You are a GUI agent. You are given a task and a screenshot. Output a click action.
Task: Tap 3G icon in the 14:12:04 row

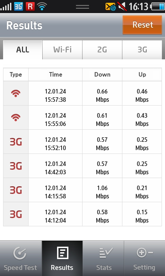click(16, 214)
